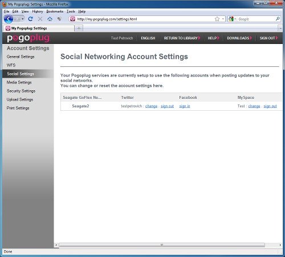Screen dimensions: 285x257
Task: Click the horizontal scrollbar thumb
Action: point(162,245)
